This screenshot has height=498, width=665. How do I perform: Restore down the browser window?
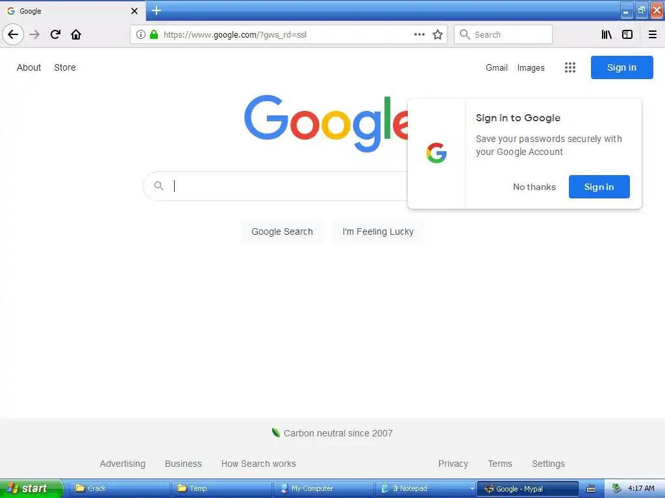(641, 10)
